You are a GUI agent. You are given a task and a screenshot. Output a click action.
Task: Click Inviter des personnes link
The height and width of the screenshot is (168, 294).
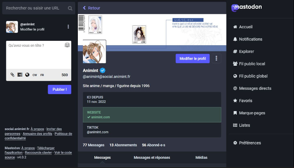[x=33, y=131]
